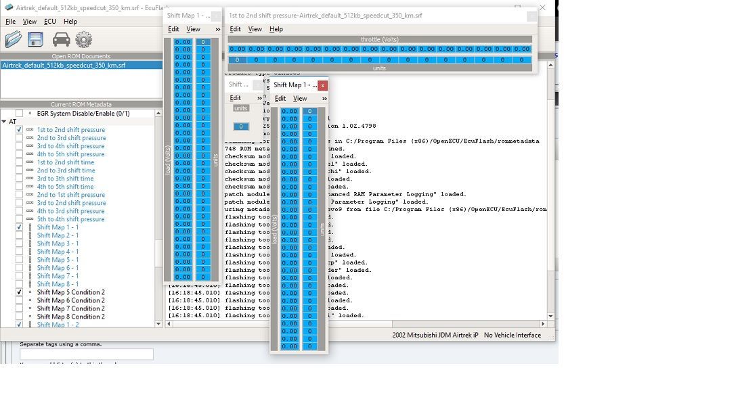Open options with the gear icon
This screenshot has height=416, width=740.
[x=84, y=39]
